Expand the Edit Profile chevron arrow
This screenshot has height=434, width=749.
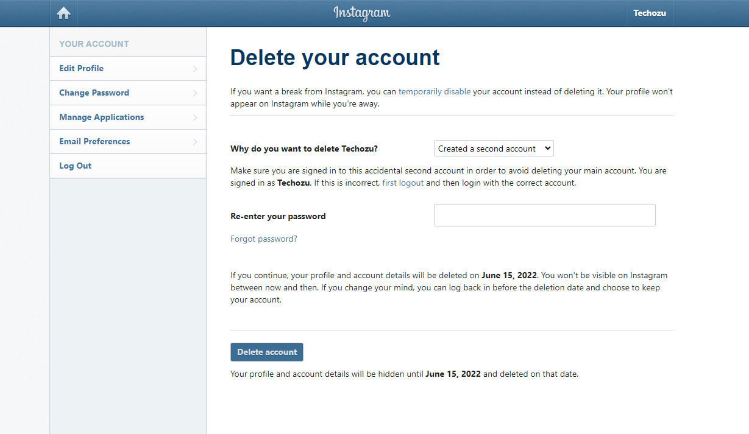pyautogui.click(x=196, y=68)
